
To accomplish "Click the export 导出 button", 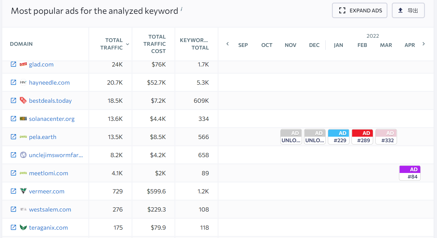I will tap(408, 10).
